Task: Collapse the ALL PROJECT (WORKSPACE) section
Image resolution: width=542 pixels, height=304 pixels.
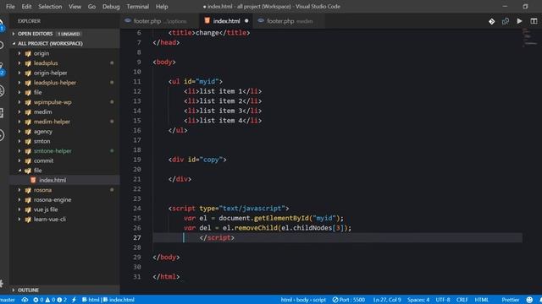Action: (14, 43)
